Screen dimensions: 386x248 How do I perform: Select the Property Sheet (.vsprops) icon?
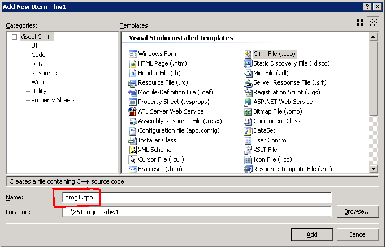click(x=133, y=102)
